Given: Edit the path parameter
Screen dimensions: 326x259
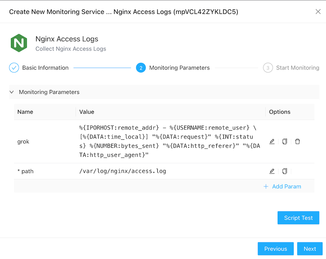Looking at the screenshot, I should pos(272,171).
